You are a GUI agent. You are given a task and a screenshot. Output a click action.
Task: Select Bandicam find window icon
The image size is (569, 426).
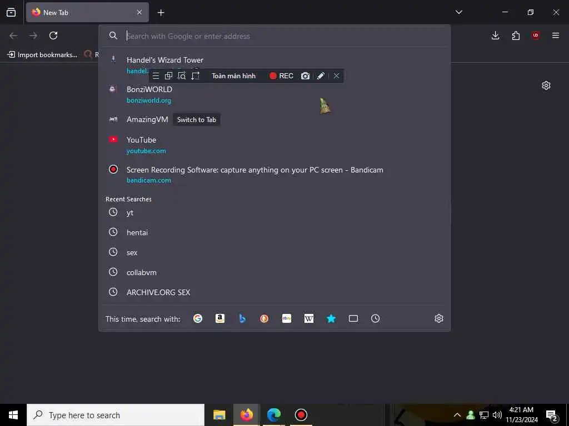182,75
